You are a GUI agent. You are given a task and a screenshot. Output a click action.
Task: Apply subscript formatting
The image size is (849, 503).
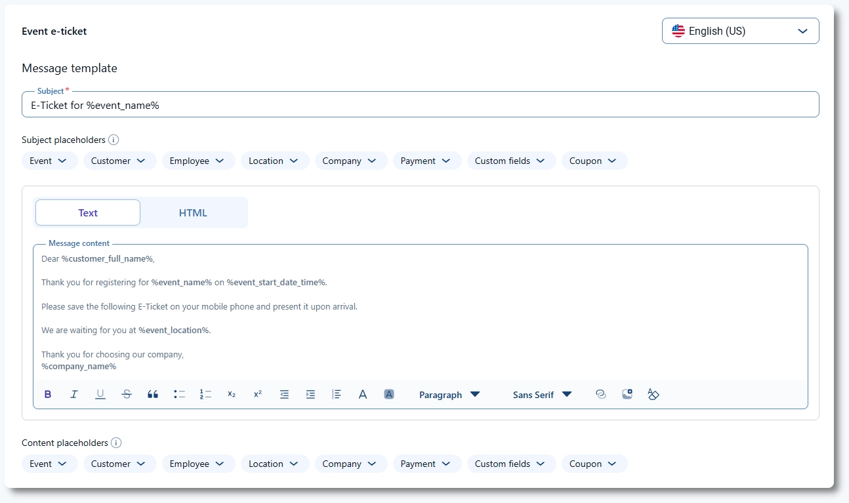tap(232, 394)
